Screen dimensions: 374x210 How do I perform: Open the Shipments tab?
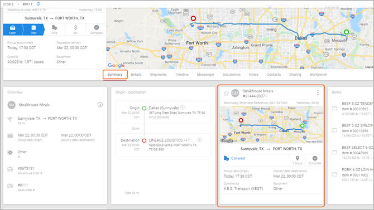coord(158,75)
